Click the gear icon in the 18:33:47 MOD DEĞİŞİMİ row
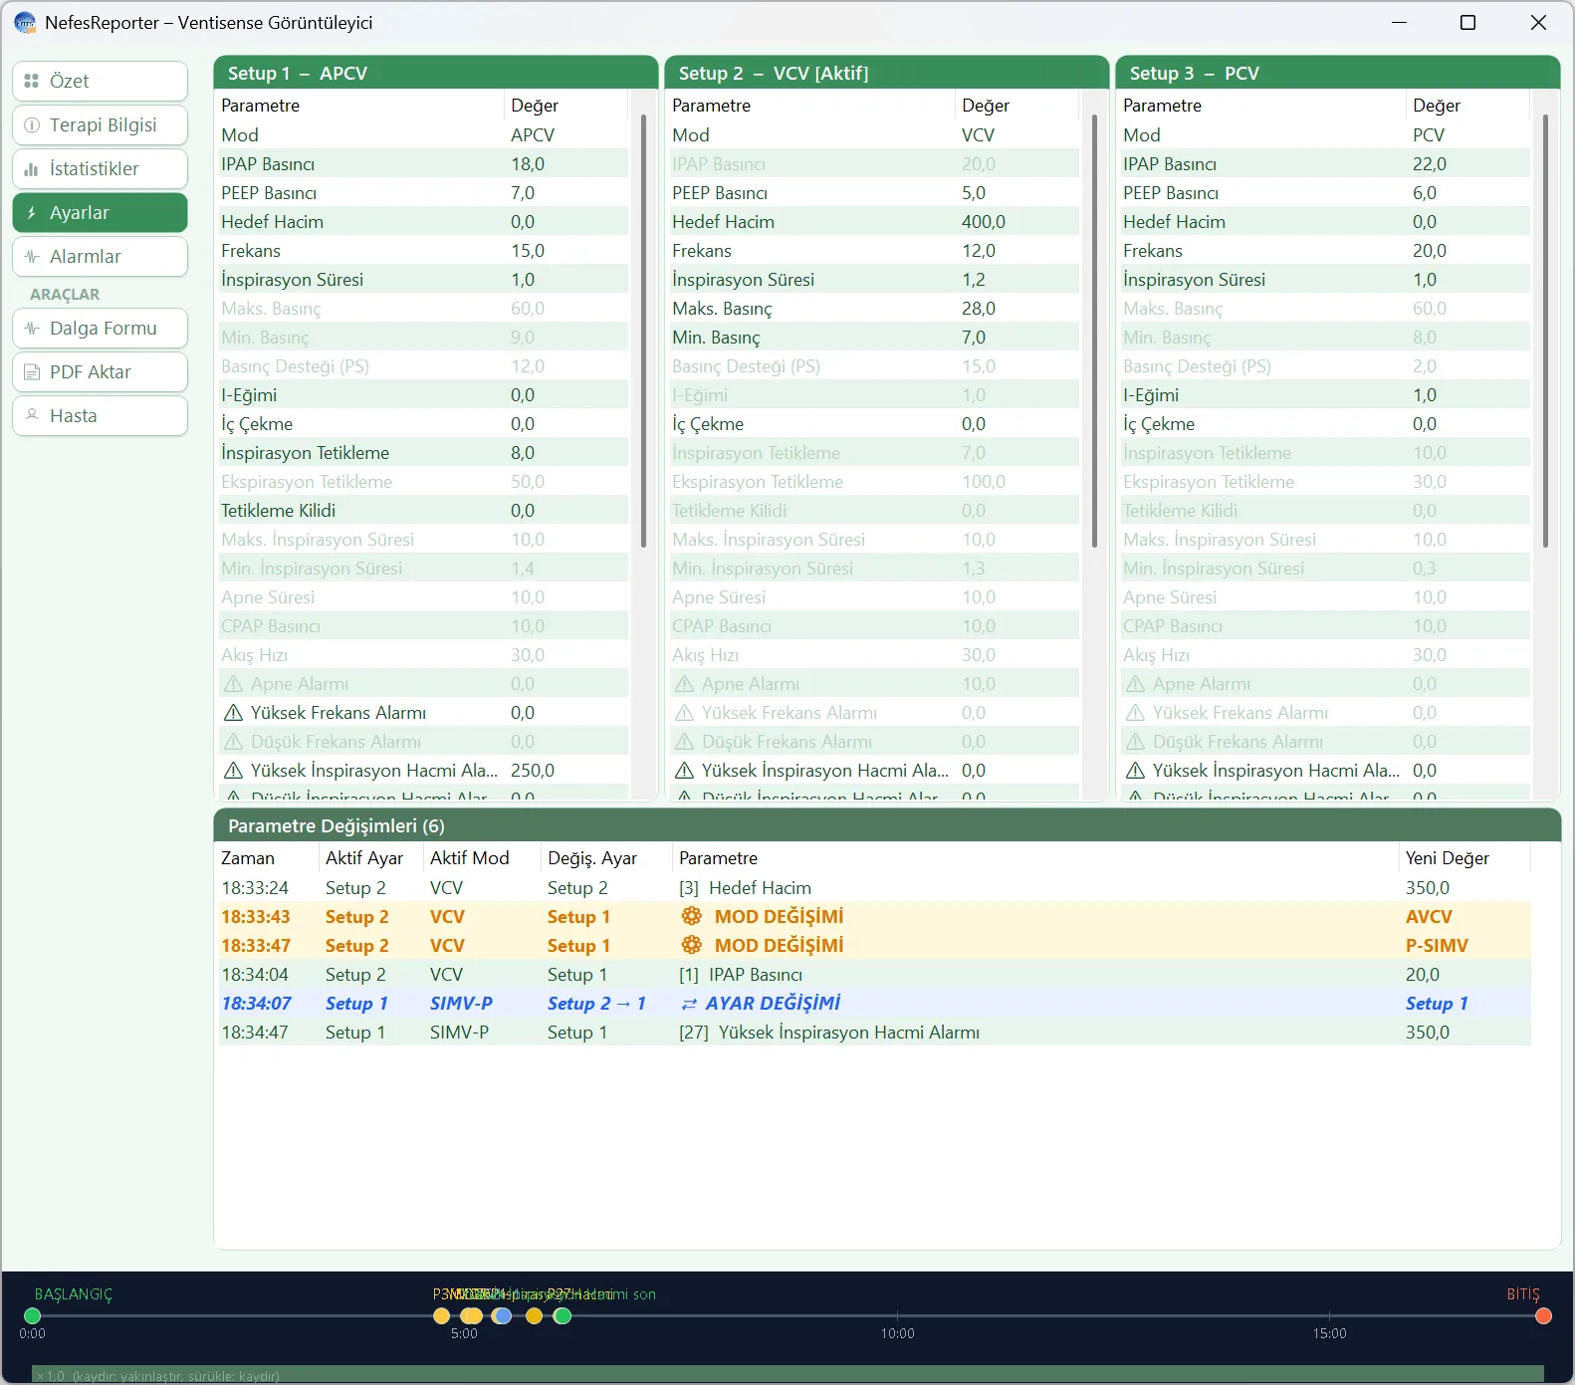This screenshot has width=1575, height=1385. (691, 945)
